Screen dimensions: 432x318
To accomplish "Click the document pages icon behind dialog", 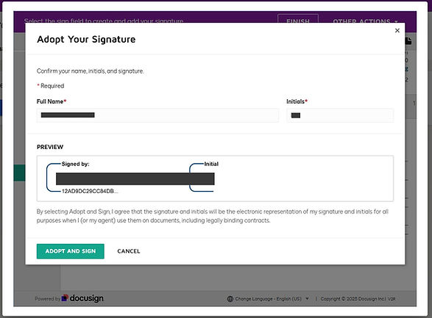I will (x=408, y=41).
